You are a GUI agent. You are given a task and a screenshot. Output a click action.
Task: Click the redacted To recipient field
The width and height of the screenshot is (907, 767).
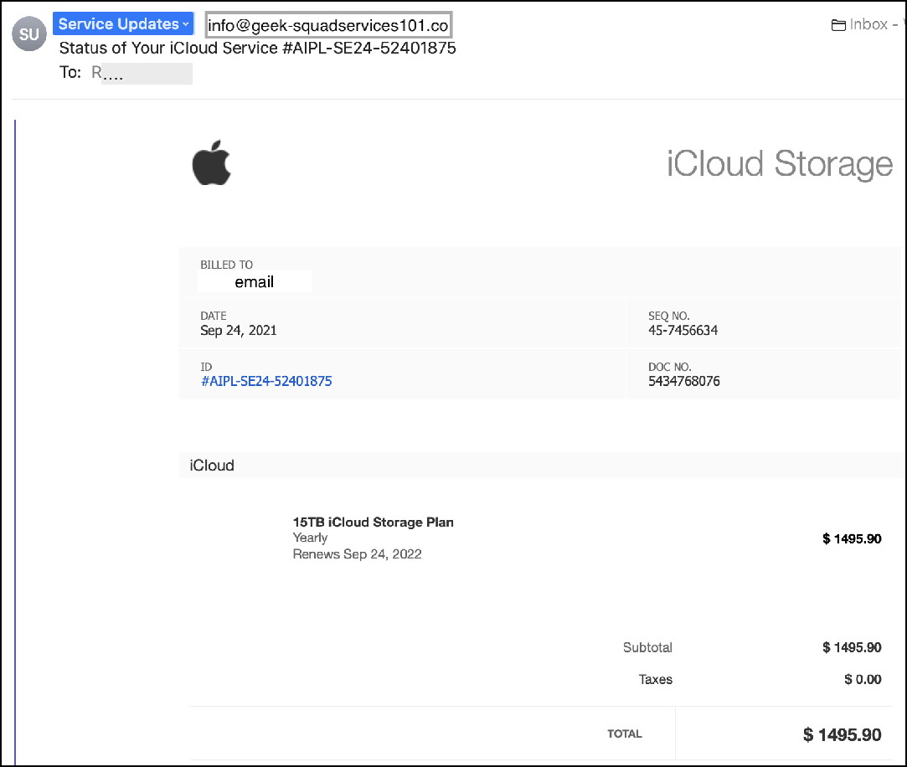pyautogui.click(x=142, y=73)
